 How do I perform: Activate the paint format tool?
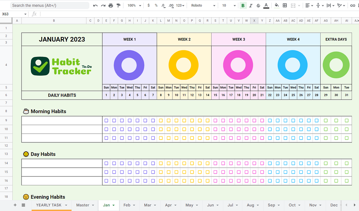(x=118, y=6)
